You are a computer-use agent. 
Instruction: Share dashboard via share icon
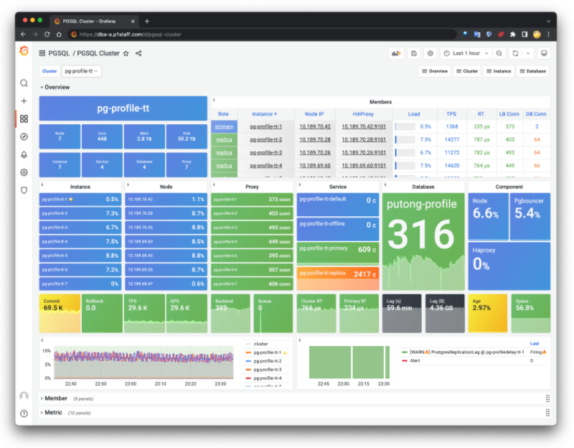[x=138, y=53]
